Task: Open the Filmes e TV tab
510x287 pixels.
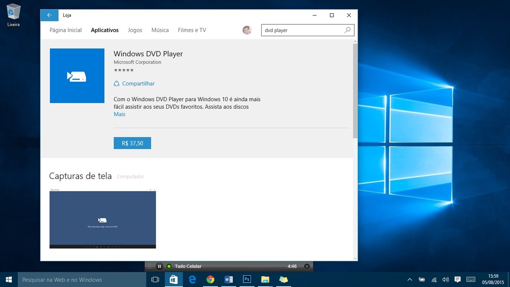Action: click(192, 30)
